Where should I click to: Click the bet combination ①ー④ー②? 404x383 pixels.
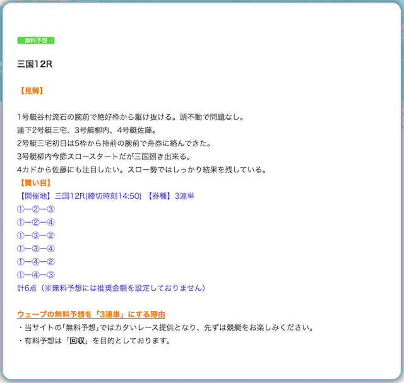(36, 262)
